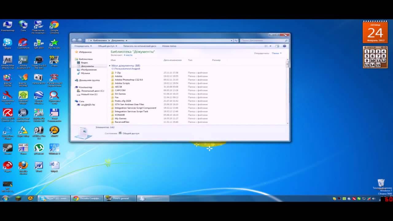Click the Explorer Back arrow button
The image size is (393, 221).
(x=74, y=40)
